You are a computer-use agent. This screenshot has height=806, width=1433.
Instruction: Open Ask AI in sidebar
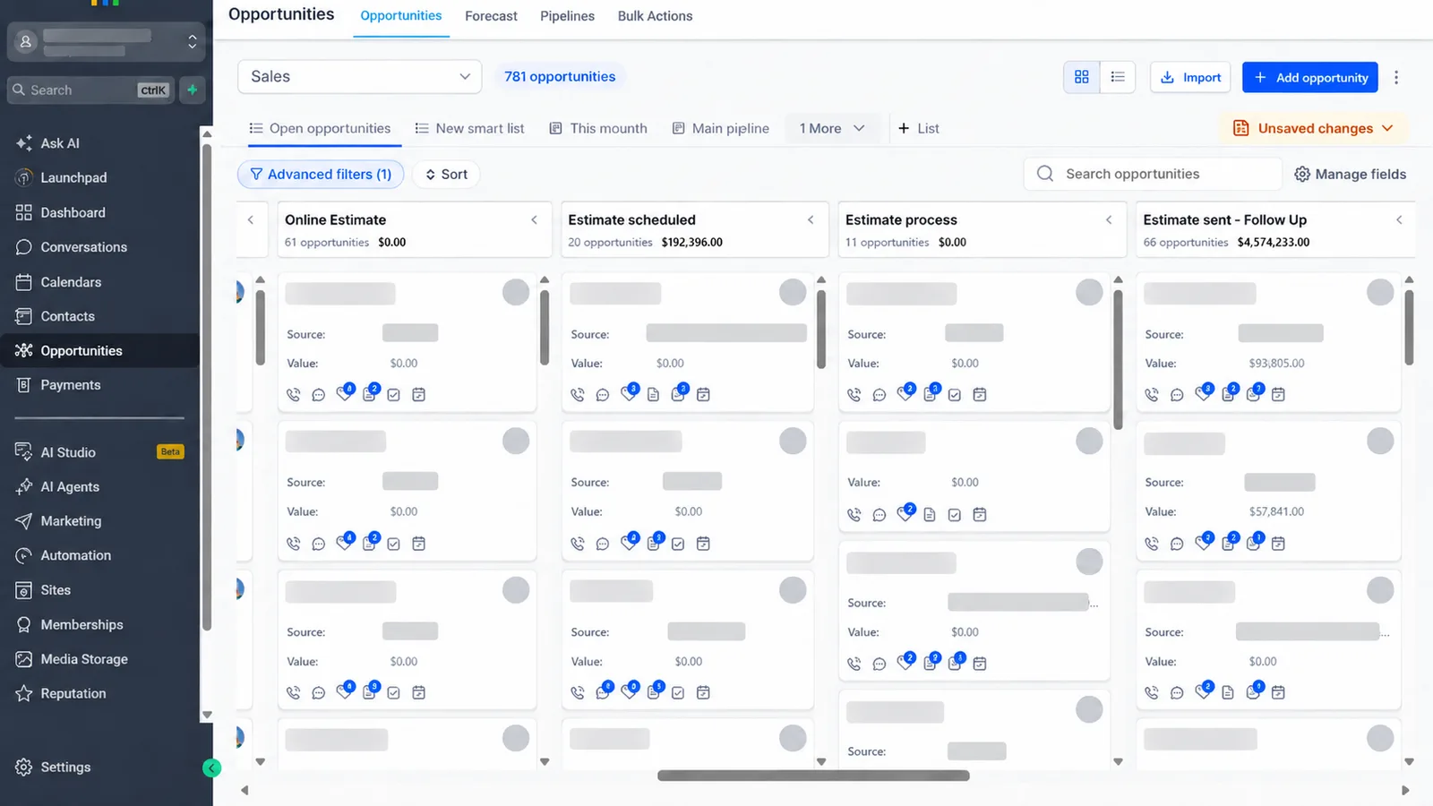coord(60,143)
